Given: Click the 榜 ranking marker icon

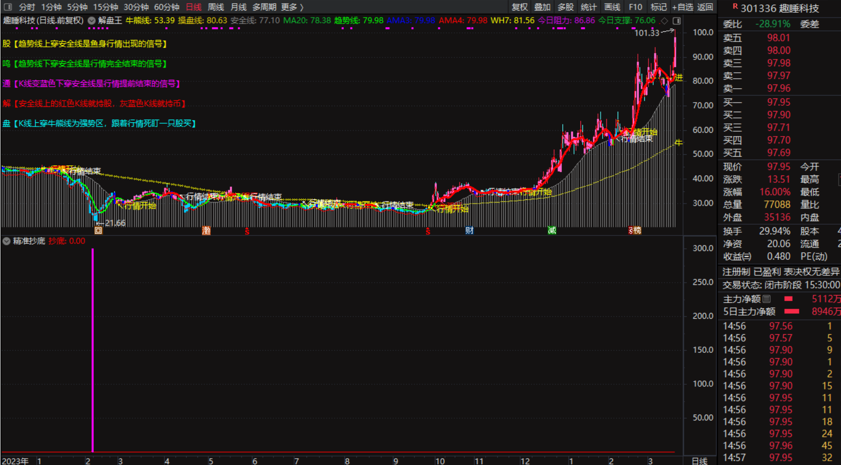Looking at the screenshot, I should [x=636, y=231].
